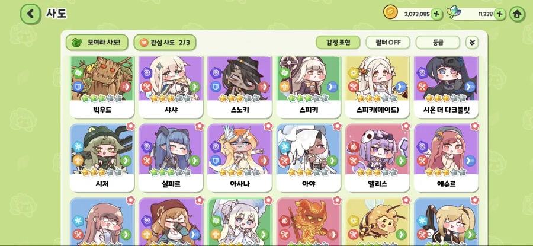Toggle 필터 OFF filter button

tap(388, 43)
